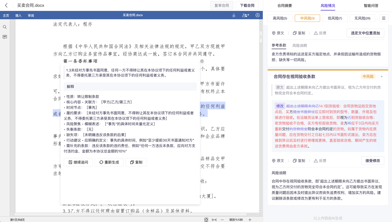Collapse the explanation popup with its minus control
Screen dimensions: 392x222
pyautogui.click(x=202, y=61)
